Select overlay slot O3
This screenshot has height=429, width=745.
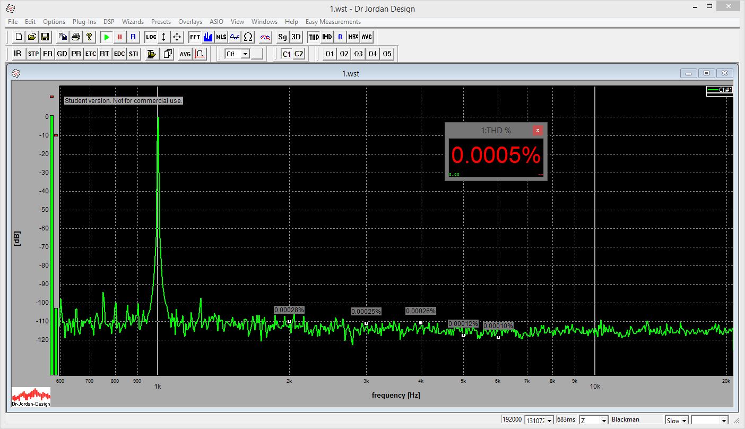pyautogui.click(x=359, y=54)
